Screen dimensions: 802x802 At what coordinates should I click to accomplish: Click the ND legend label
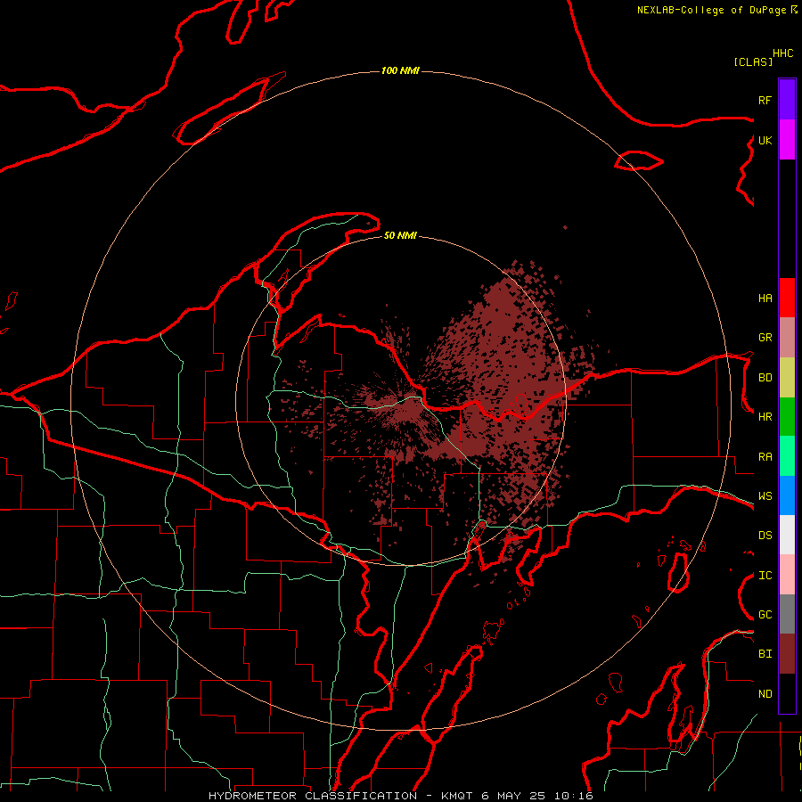click(765, 694)
